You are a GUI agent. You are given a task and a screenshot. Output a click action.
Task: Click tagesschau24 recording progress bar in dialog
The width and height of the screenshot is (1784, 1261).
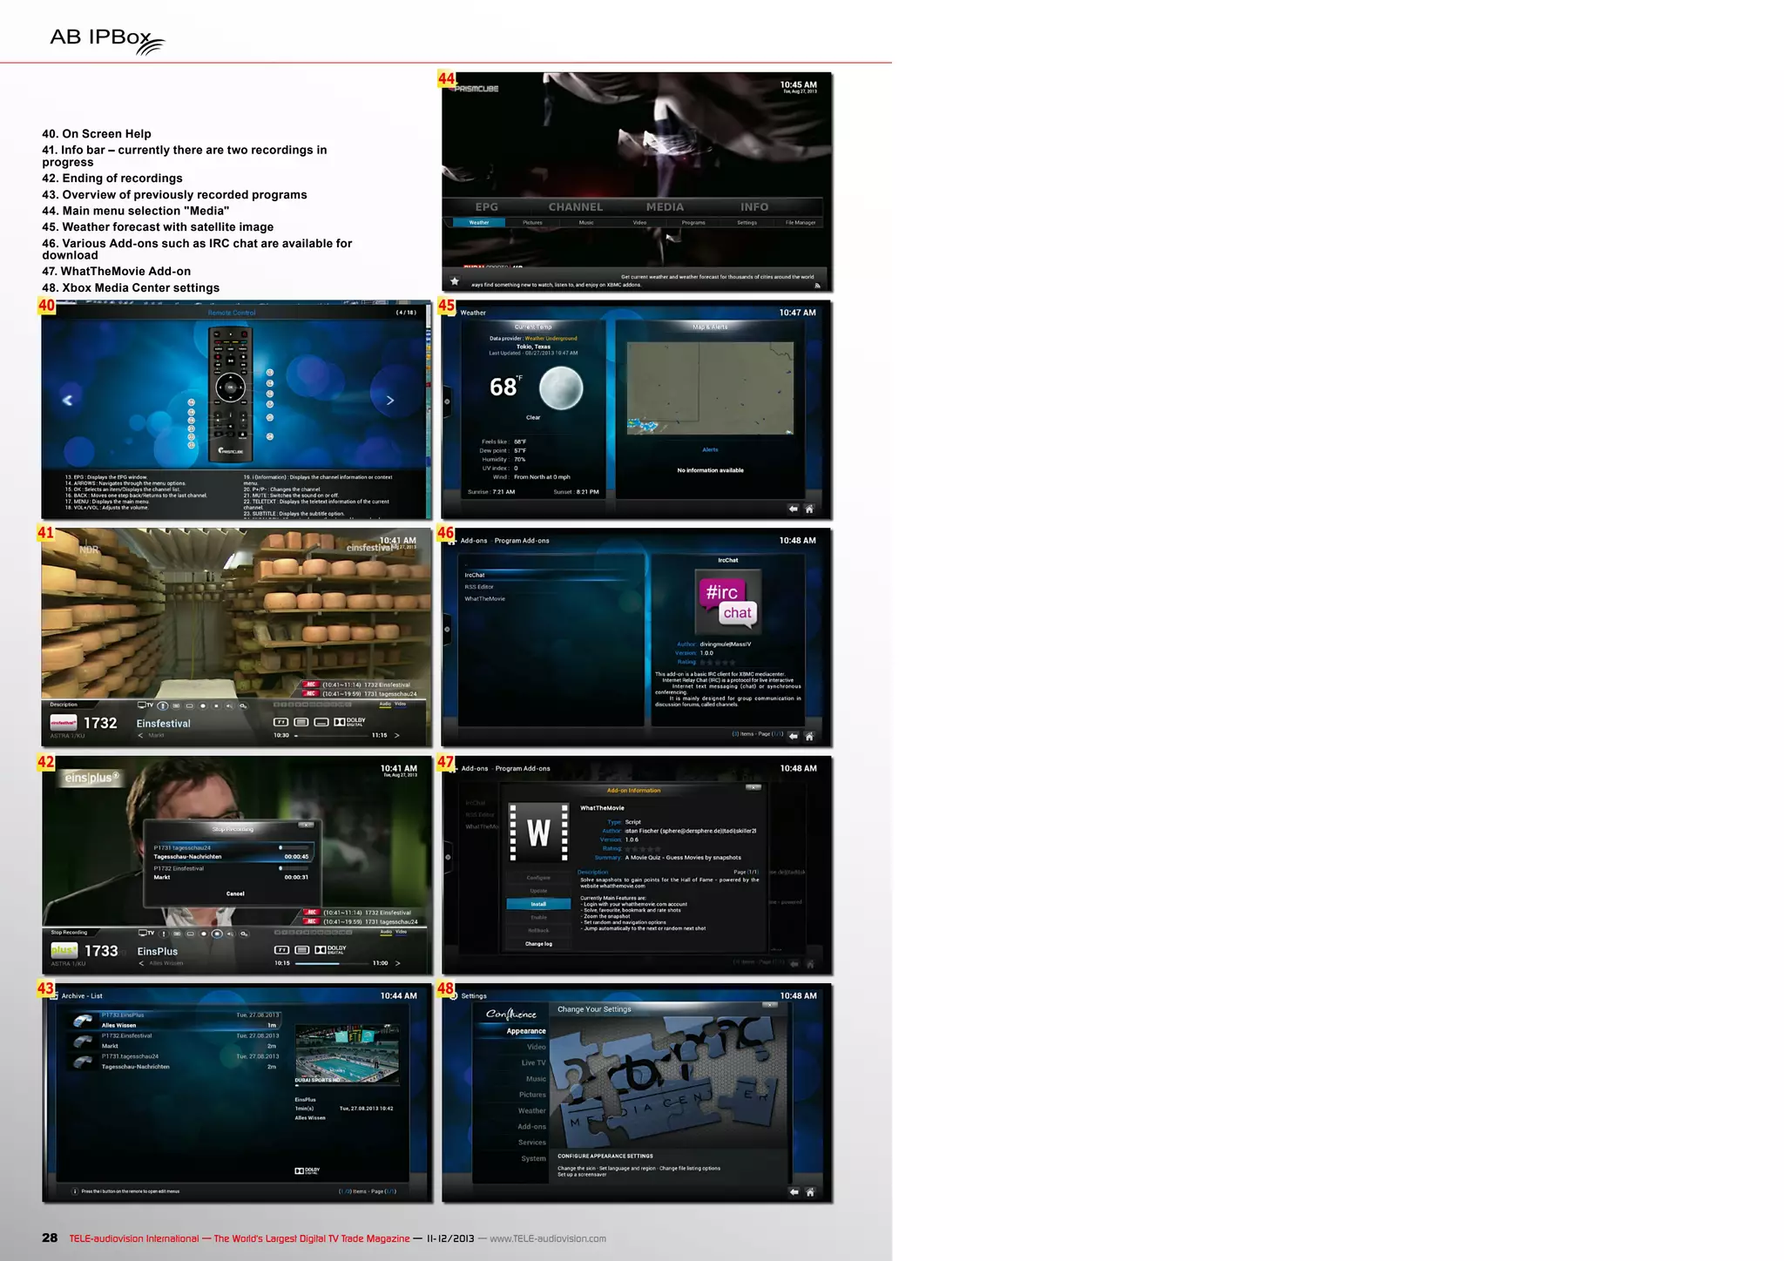click(x=294, y=847)
